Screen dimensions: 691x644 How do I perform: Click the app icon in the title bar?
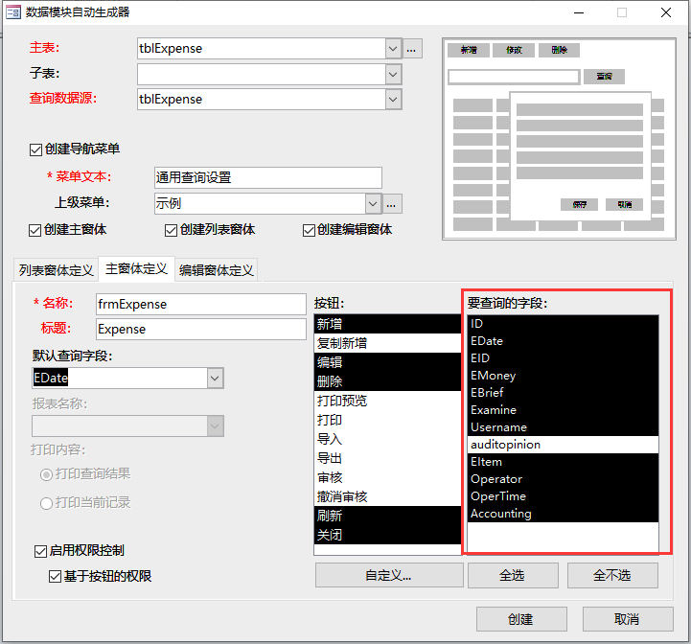[x=13, y=11]
